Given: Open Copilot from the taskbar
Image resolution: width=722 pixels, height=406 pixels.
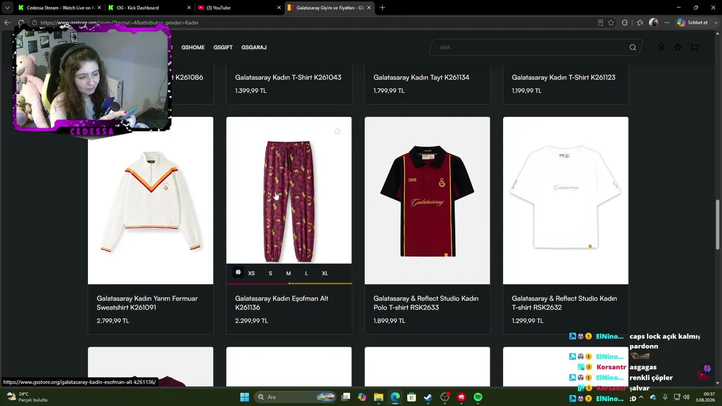Looking at the screenshot, I should tap(362, 397).
